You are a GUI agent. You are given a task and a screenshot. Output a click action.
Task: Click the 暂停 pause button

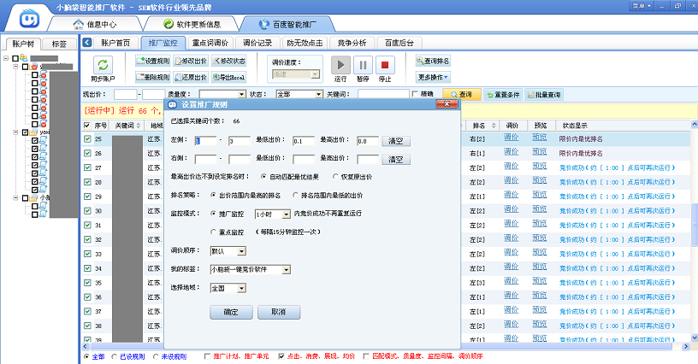363,65
